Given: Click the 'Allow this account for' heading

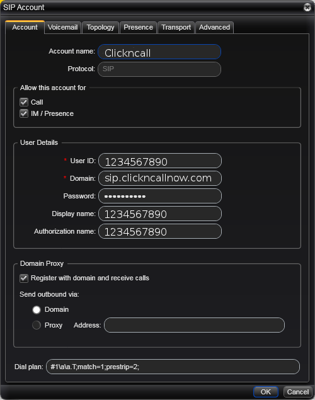Looking at the screenshot, I should coord(53,88).
